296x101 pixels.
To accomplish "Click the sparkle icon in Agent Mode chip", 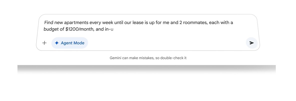I will tap(57, 43).
